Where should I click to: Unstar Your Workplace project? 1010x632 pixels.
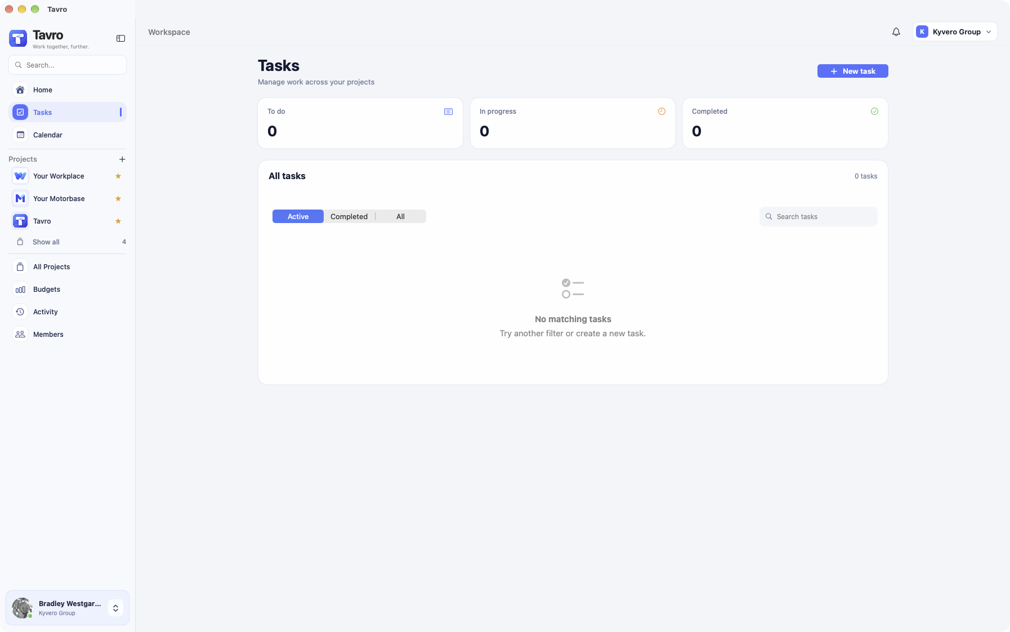[x=118, y=176]
